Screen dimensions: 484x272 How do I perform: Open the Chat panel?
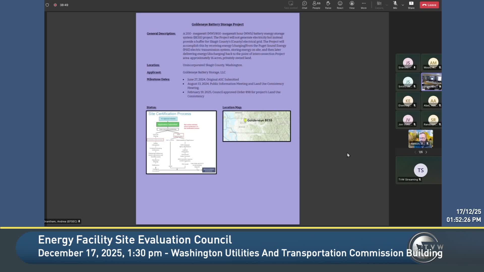pyautogui.click(x=305, y=5)
